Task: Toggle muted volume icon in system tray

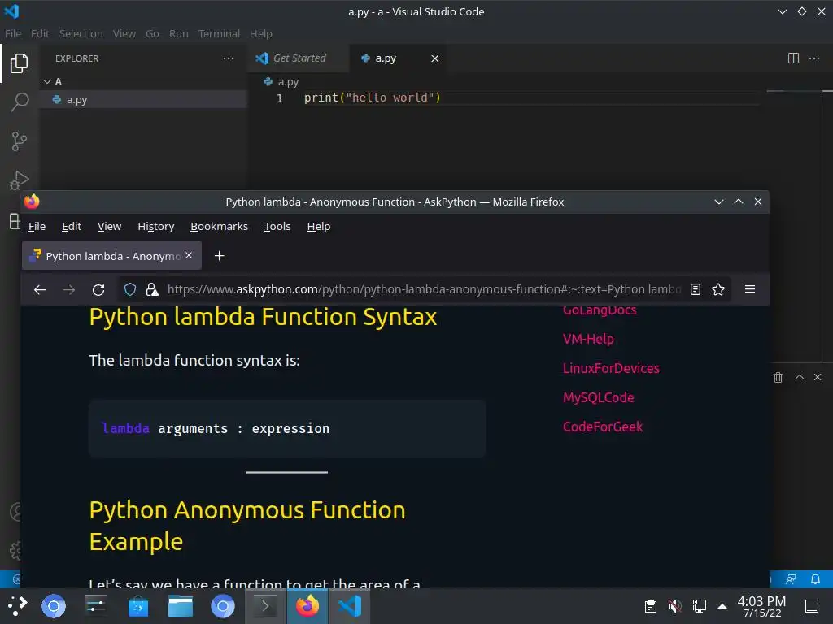Action: click(674, 606)
